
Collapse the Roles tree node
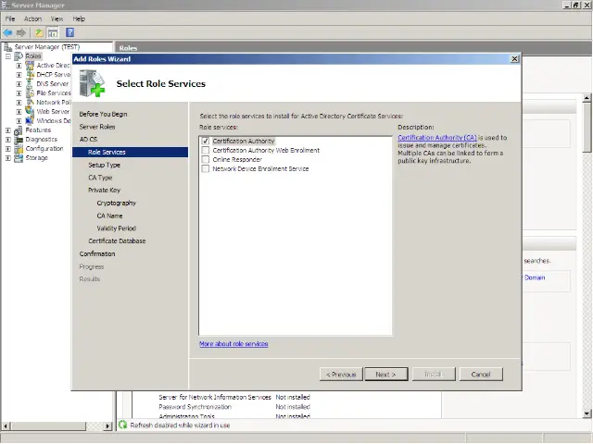tap(8, 56)
